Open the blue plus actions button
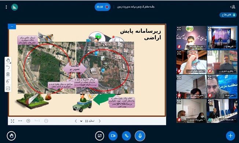 [231, 136]
